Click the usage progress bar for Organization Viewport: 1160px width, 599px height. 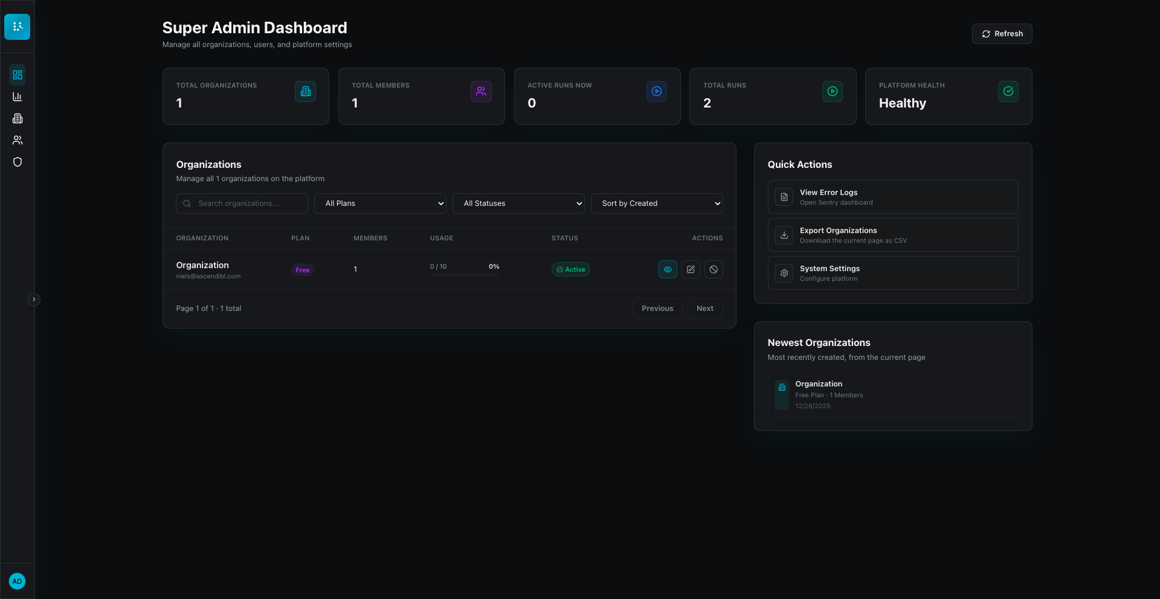[x=465, y=275]
